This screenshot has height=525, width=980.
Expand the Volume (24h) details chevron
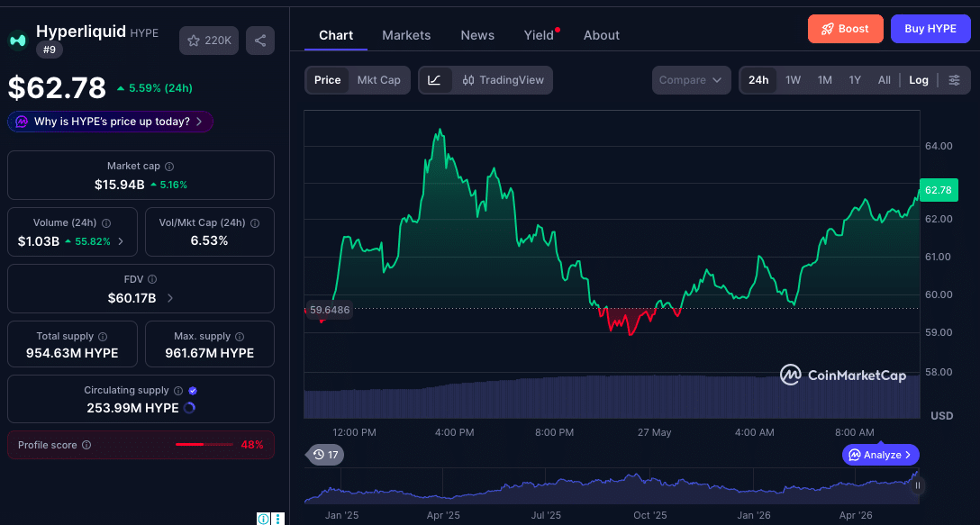tap(121, 241)
